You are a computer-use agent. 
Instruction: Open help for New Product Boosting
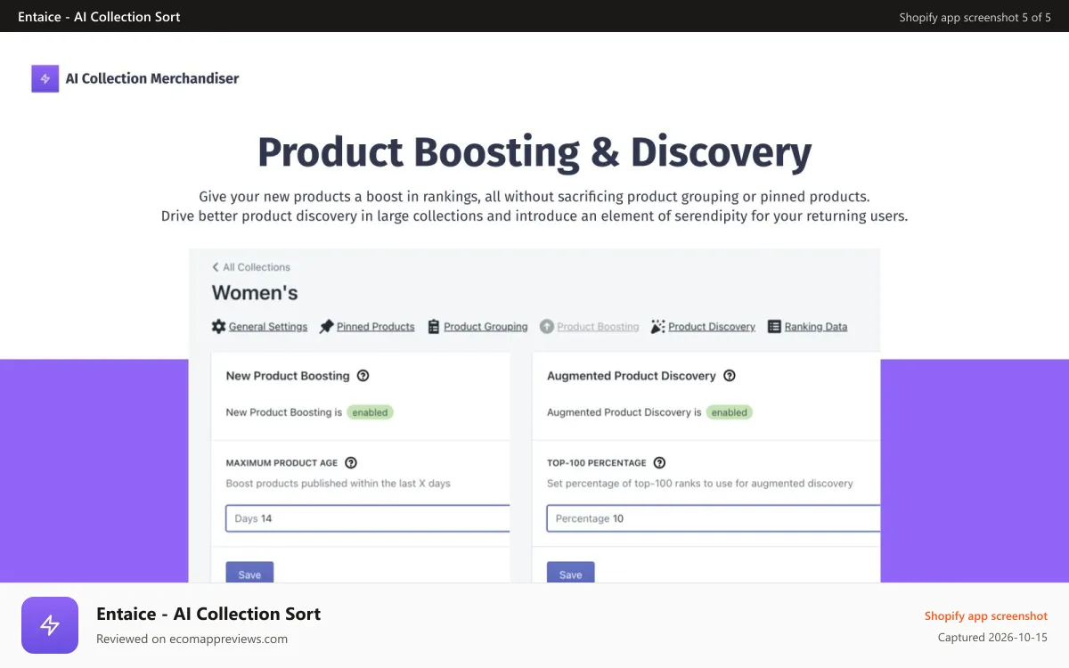[363, 376]
